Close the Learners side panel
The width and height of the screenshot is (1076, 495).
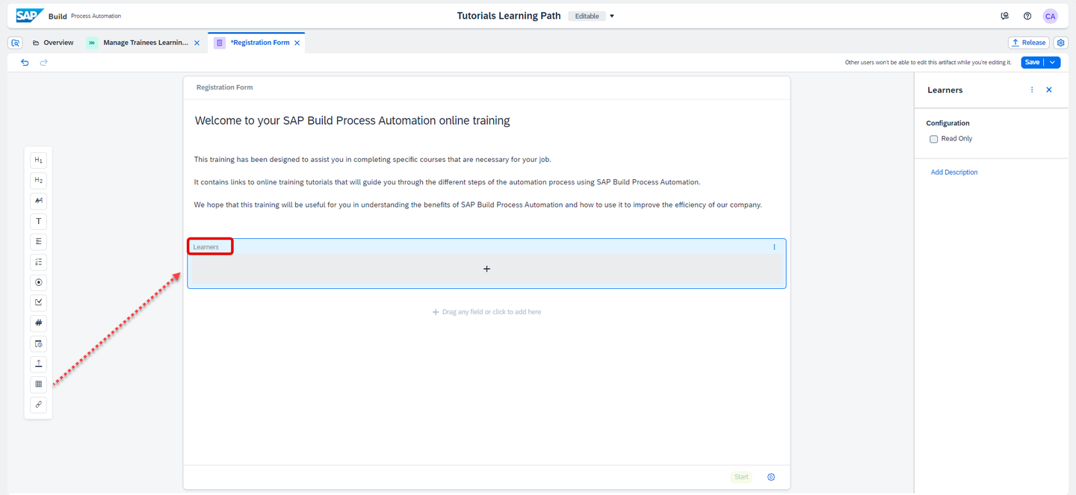1049,90
